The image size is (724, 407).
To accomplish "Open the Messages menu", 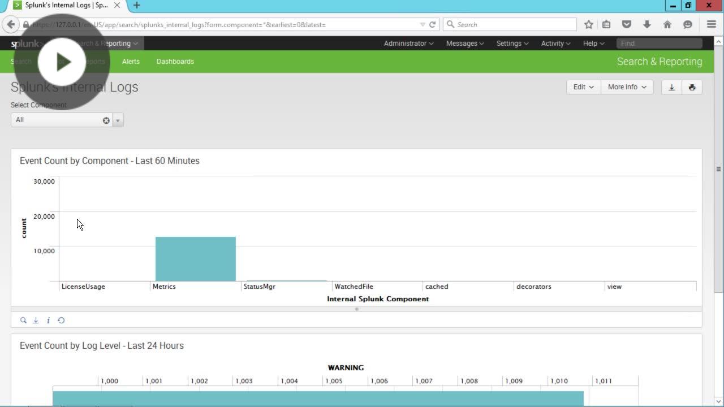I will (465, 44).
